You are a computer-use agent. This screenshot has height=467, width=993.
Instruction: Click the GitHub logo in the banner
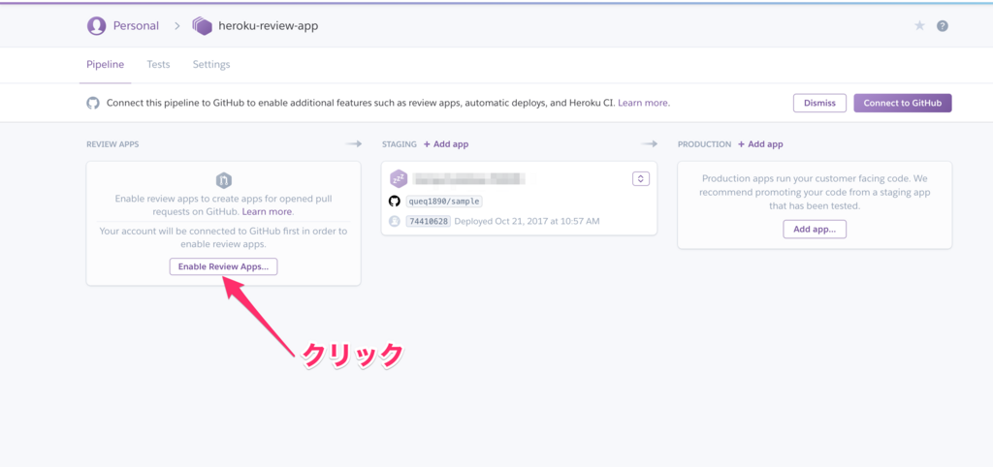pyautogui.click(x=93, y=103)
